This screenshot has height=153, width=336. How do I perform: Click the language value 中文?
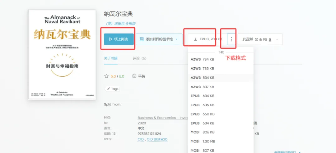[x=141, y=128]
